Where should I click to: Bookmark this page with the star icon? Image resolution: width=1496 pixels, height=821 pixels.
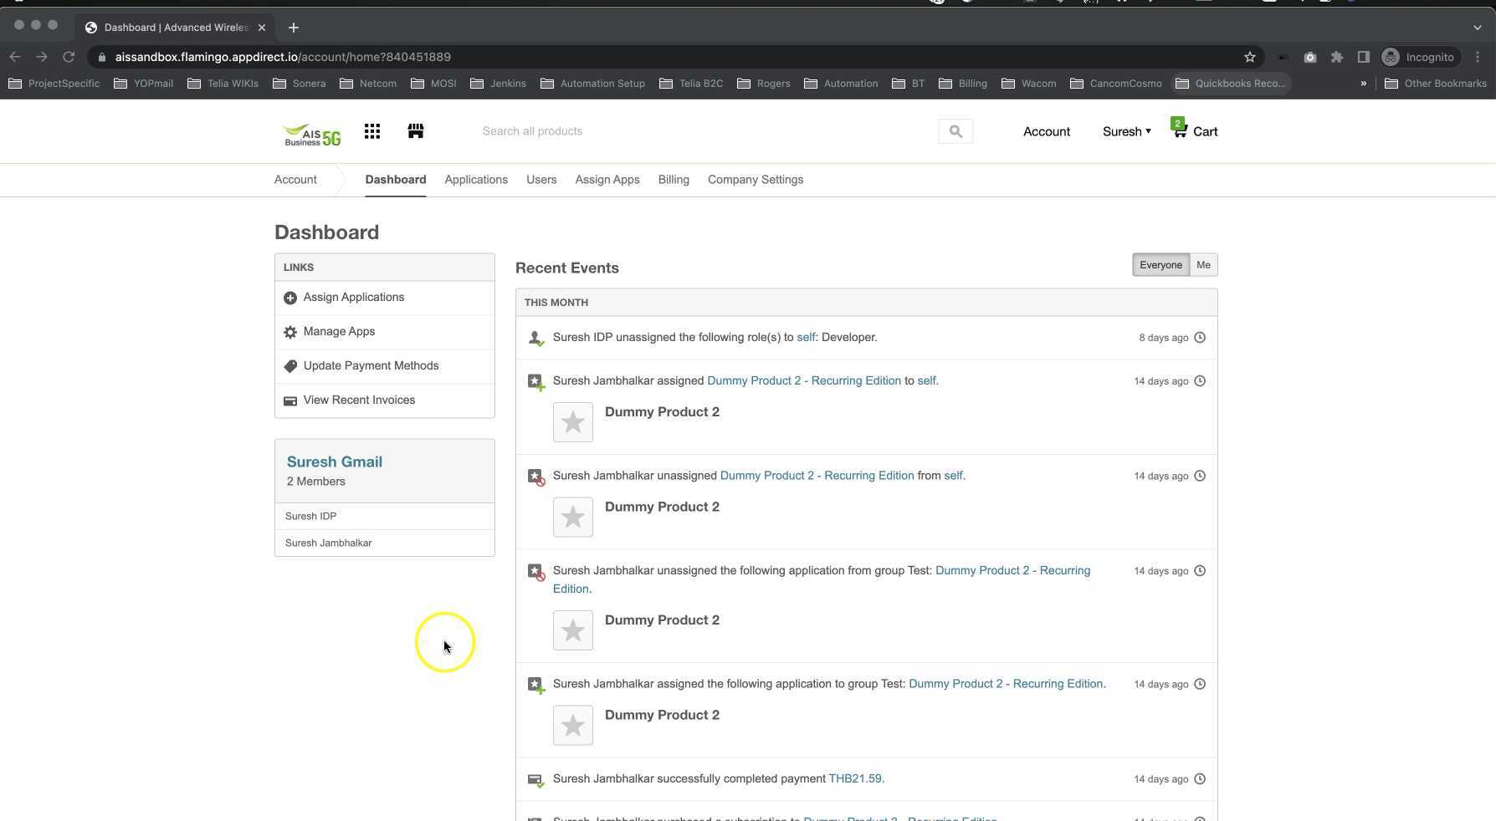click(x=1249, y=57)
